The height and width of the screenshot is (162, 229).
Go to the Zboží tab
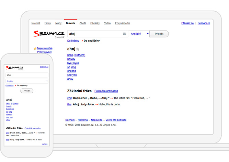82,23
